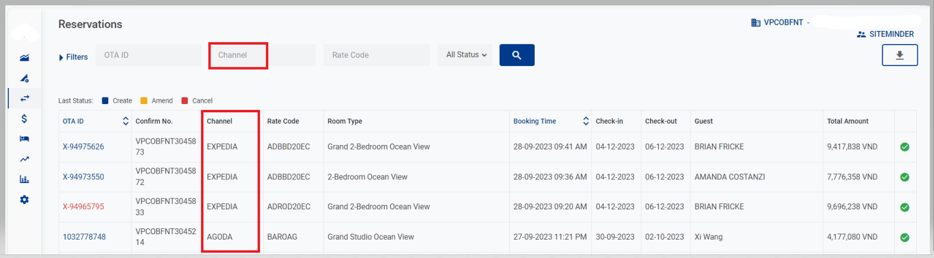Image resolution: width=934 pixels, height=258 pixels.
Task: Expand the Filters disclosure triangle
Action: click(x=61, y=58)
